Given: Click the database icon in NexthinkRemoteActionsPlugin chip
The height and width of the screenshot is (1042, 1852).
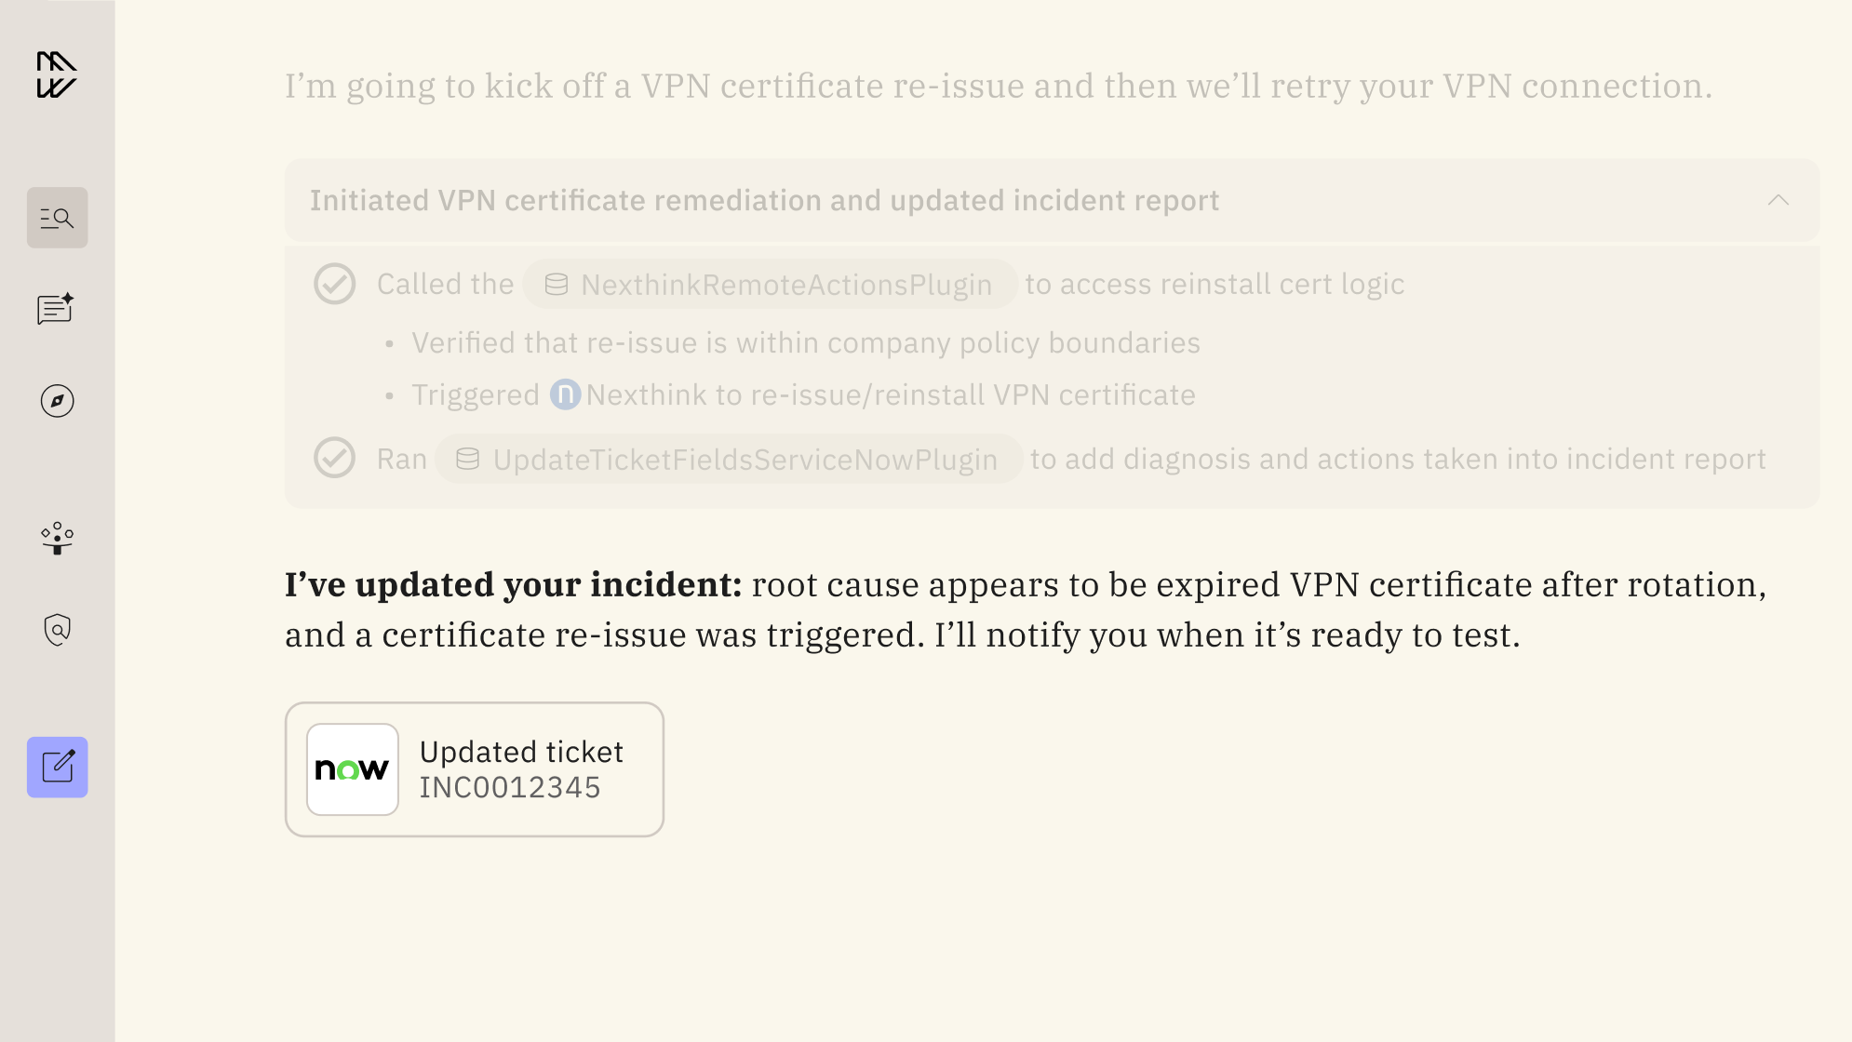Looking at the screenshot, I should point(556,285).
